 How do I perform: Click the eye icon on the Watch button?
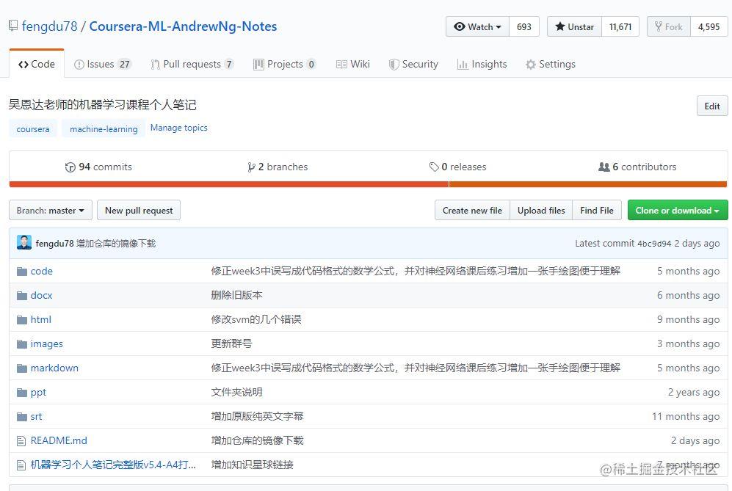pyautogui.click(x=461, y=26)
